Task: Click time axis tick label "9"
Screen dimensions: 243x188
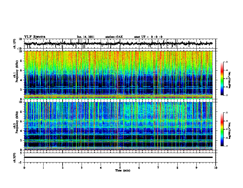Action: click(196, 168)
